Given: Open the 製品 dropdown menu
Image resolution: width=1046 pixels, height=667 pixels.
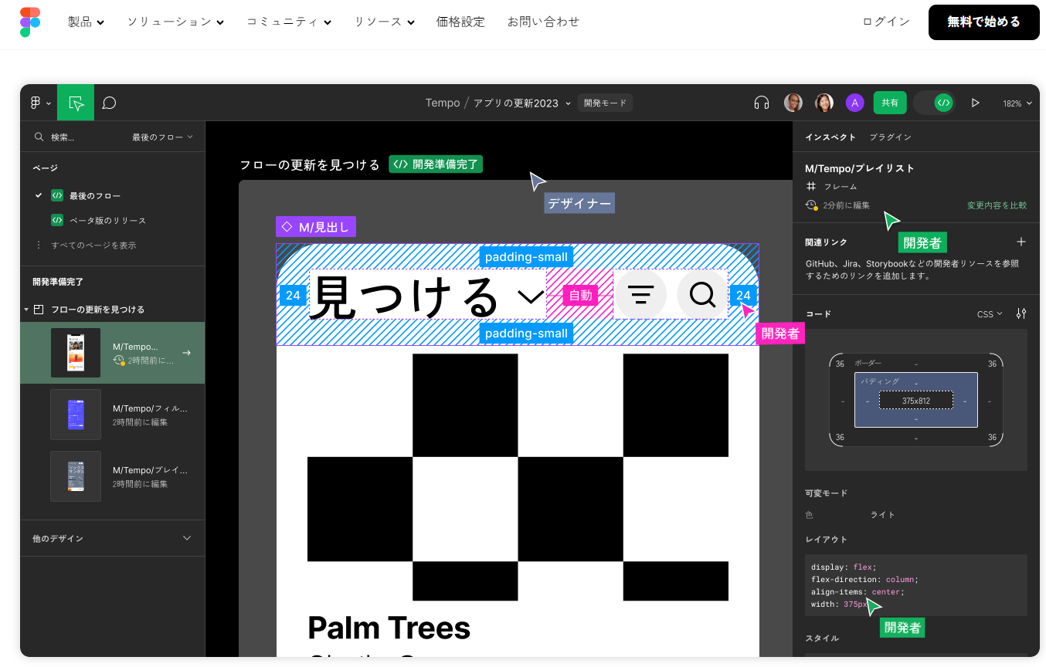Looking at the screenshot, I should 86,22.
